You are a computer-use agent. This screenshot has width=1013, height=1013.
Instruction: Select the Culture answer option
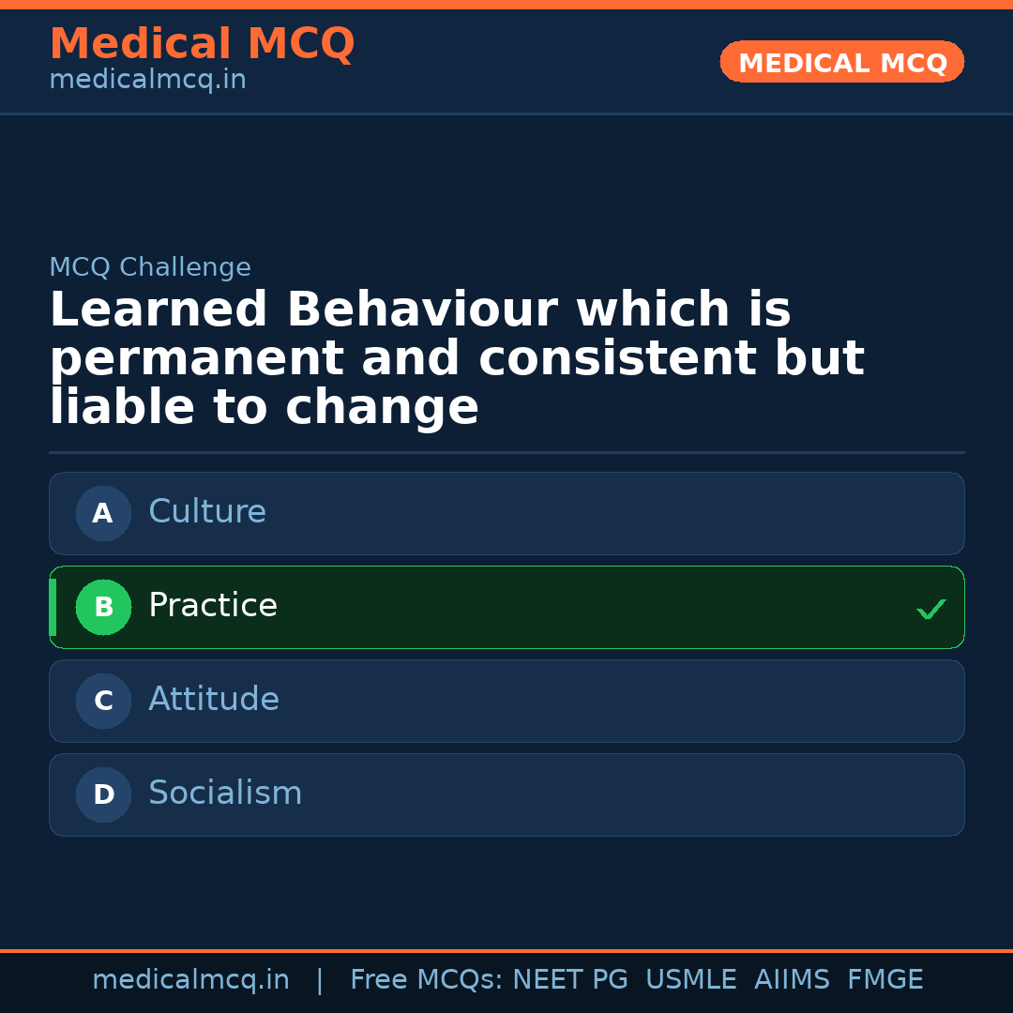pos(506,513)
